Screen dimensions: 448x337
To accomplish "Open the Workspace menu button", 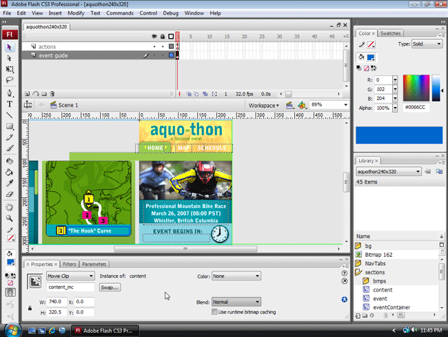I will (264, 106).
